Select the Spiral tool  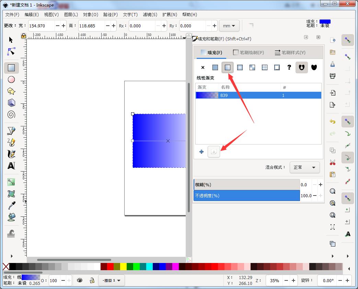pyautogui.click(x=11, y=115)
